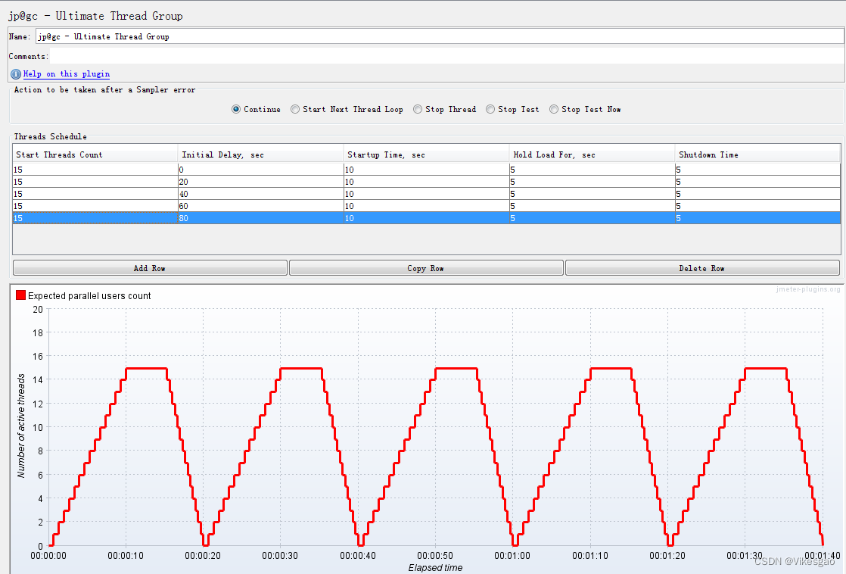846x574 pixels.
Task: Click Shutdown Time cell in the highlighted row
Action: click(x=757, y=218)
